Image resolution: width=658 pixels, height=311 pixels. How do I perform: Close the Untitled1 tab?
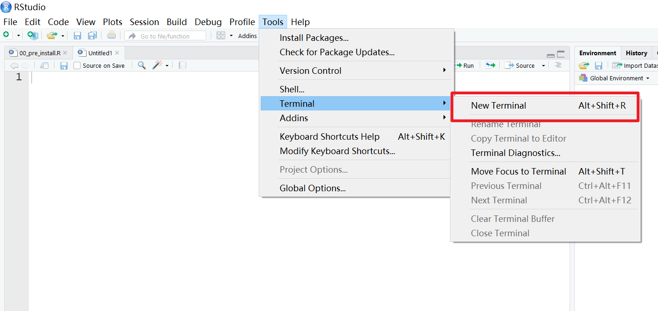point(117,53)
